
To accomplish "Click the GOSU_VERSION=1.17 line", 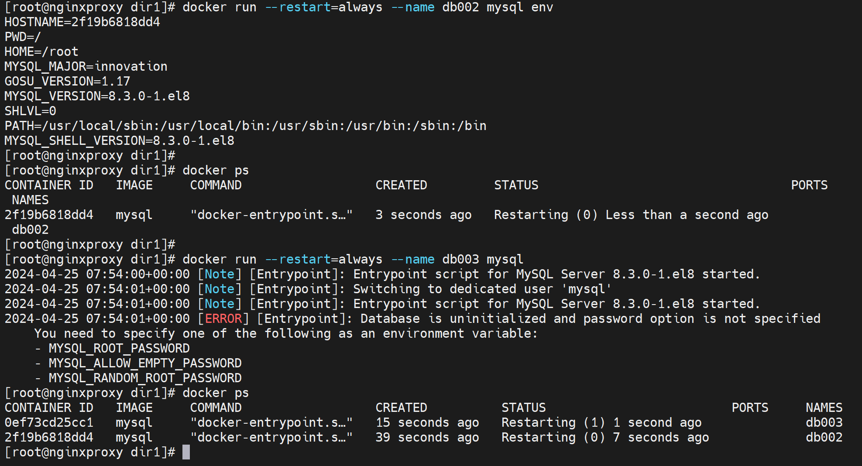I will coord(67,82).
